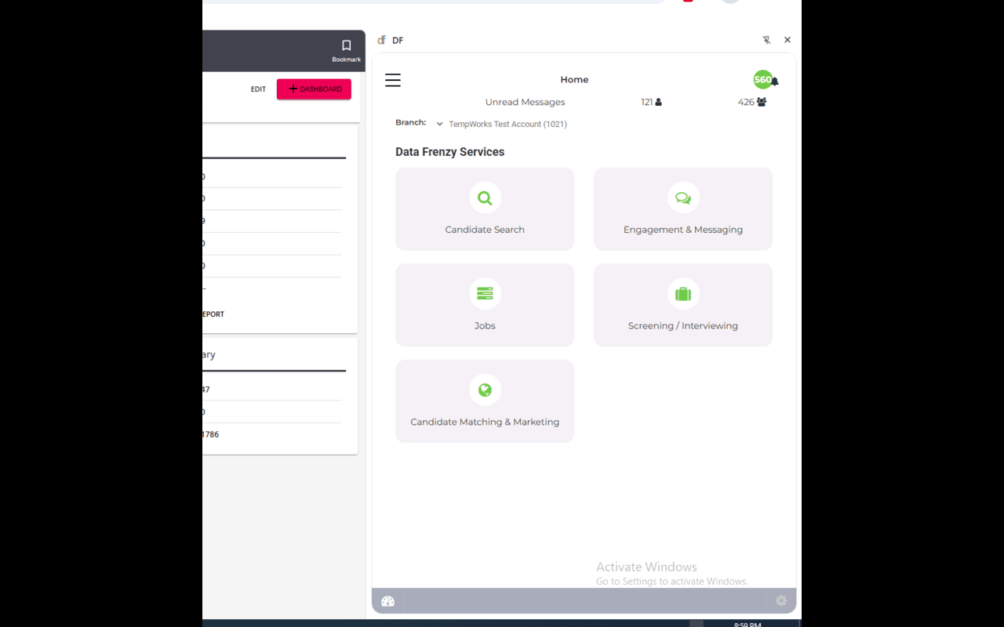Open the Screening / Interviewing briefcase icon
This screenshot has height=627, width=1004.
683,294
